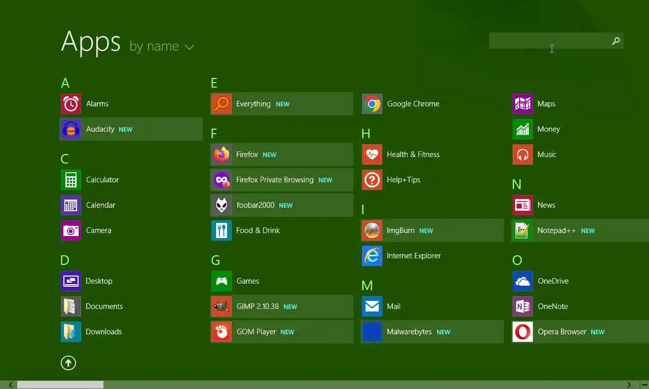Click inside the apps search box
Viewport: 649px width, 389px height.
tap(549, 41)
